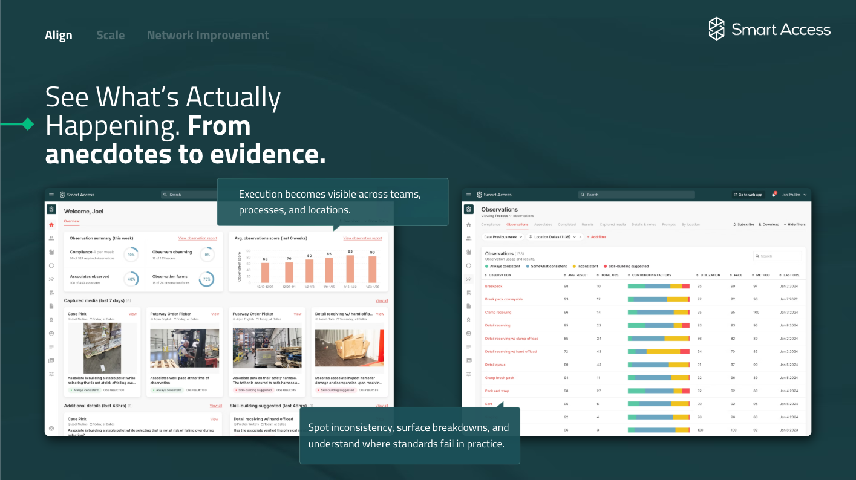856x480 pixels.
Task: Open the Group break pack observation link
Action: click(499, 378)
